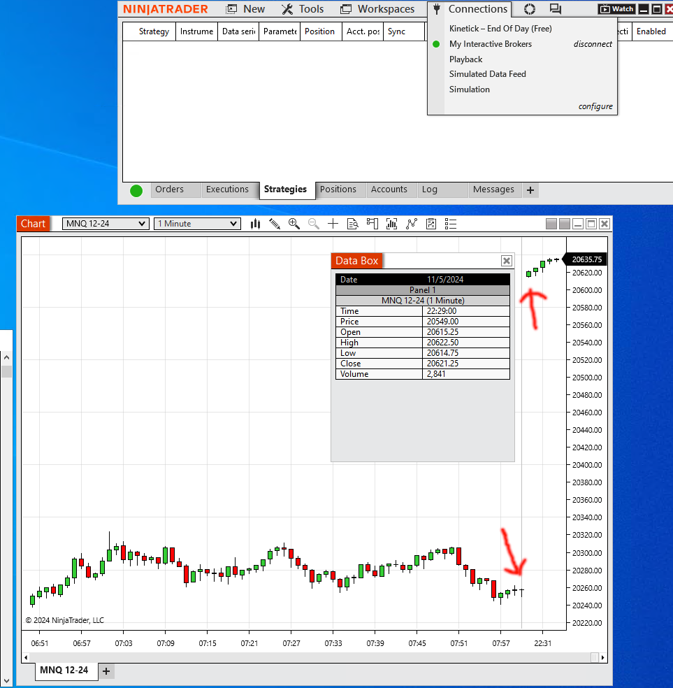Screen dimensions: 673x688
Task: Click the Tools wrench icon
Action: pyautogui.click(x=287, y=9)
